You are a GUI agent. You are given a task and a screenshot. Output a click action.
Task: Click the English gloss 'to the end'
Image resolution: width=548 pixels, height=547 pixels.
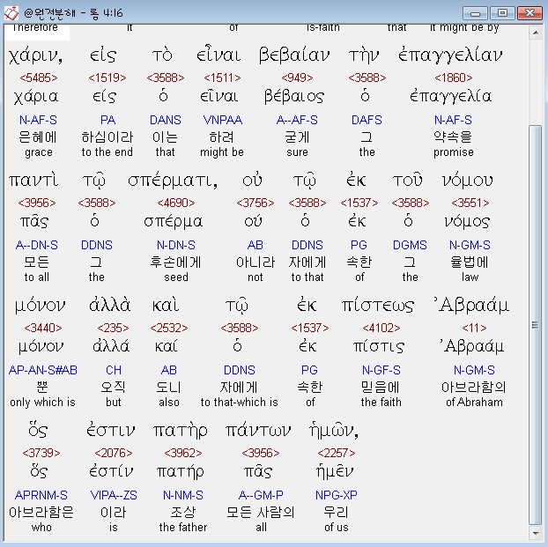point(107,152)
